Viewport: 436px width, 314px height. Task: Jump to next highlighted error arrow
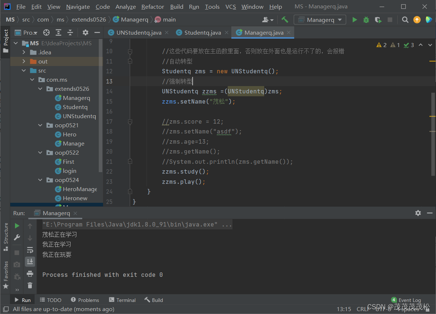430,45
